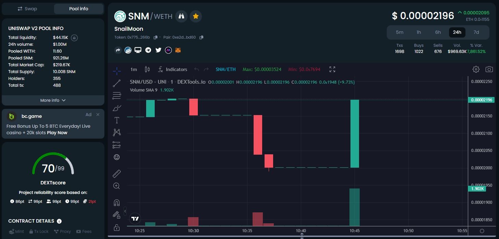Select the 7d stats timeframe
Screen dimensions: 499x239
coord(476,32)
